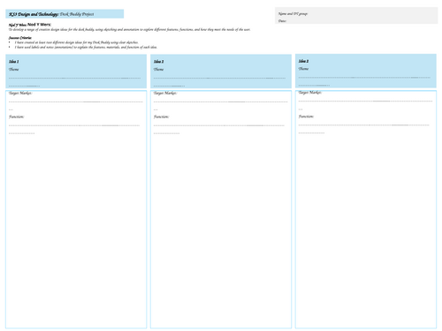Click the 'KS3 Design and Technology' title text
Screen dimensions: 442x331
(34, 14)
